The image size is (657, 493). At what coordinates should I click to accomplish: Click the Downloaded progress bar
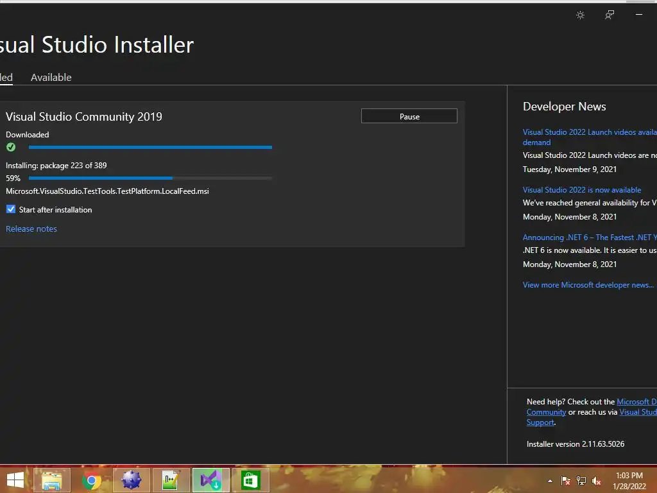pos(150,147)
